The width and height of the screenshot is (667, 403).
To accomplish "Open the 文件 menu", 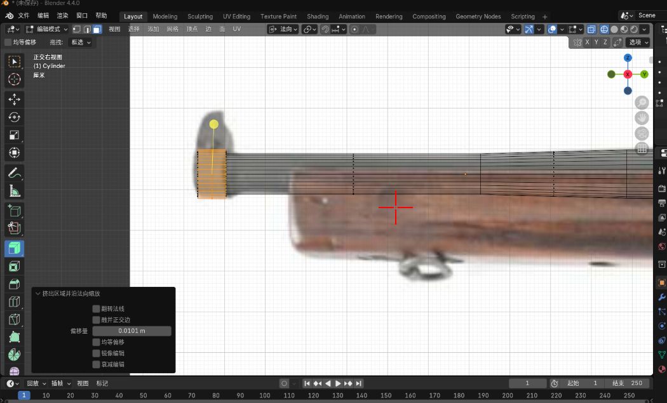I will click(24, 16).
